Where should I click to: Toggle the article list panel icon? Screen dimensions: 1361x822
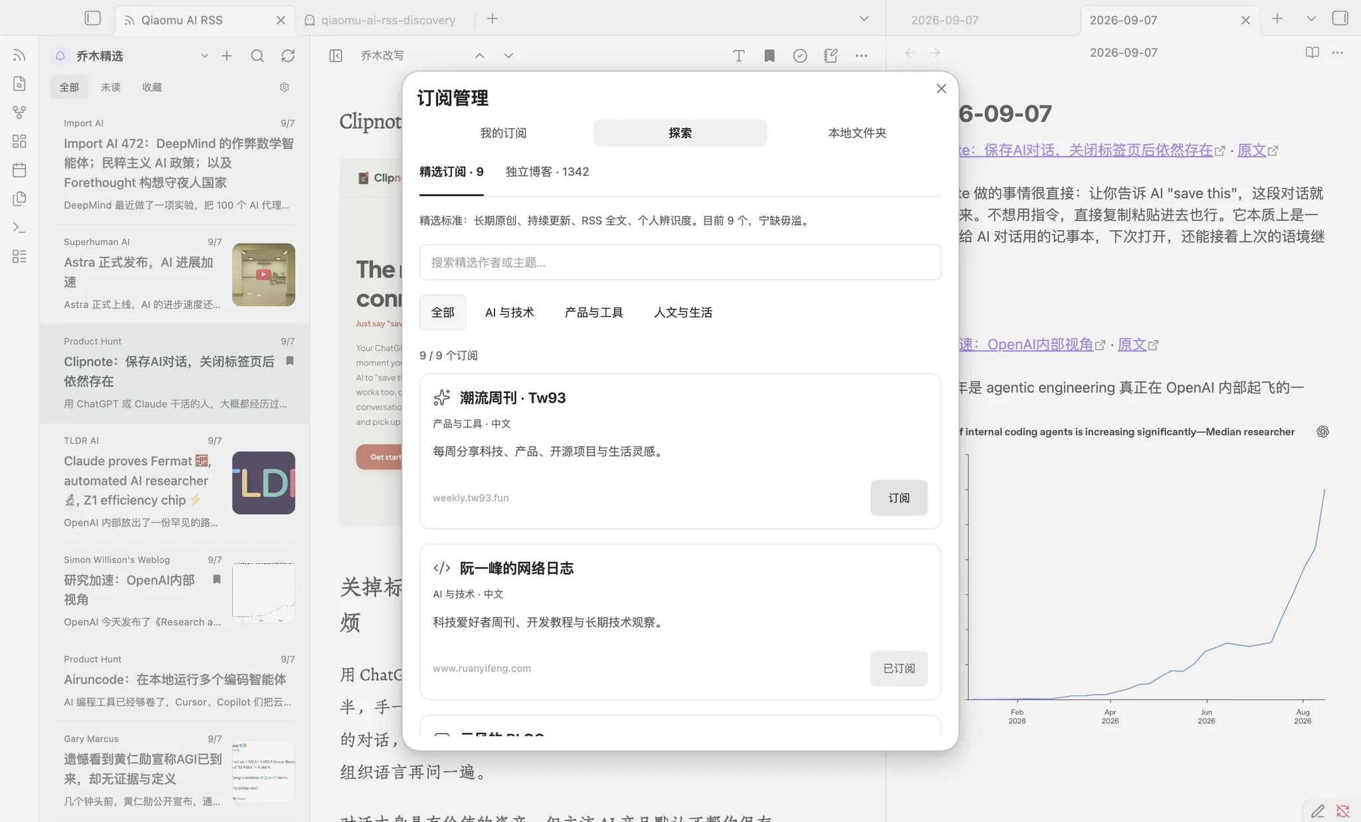336,56
